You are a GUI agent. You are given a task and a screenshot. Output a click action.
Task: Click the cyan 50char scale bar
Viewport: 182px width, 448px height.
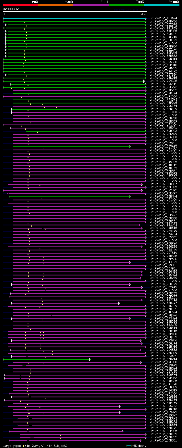point(129,446)
